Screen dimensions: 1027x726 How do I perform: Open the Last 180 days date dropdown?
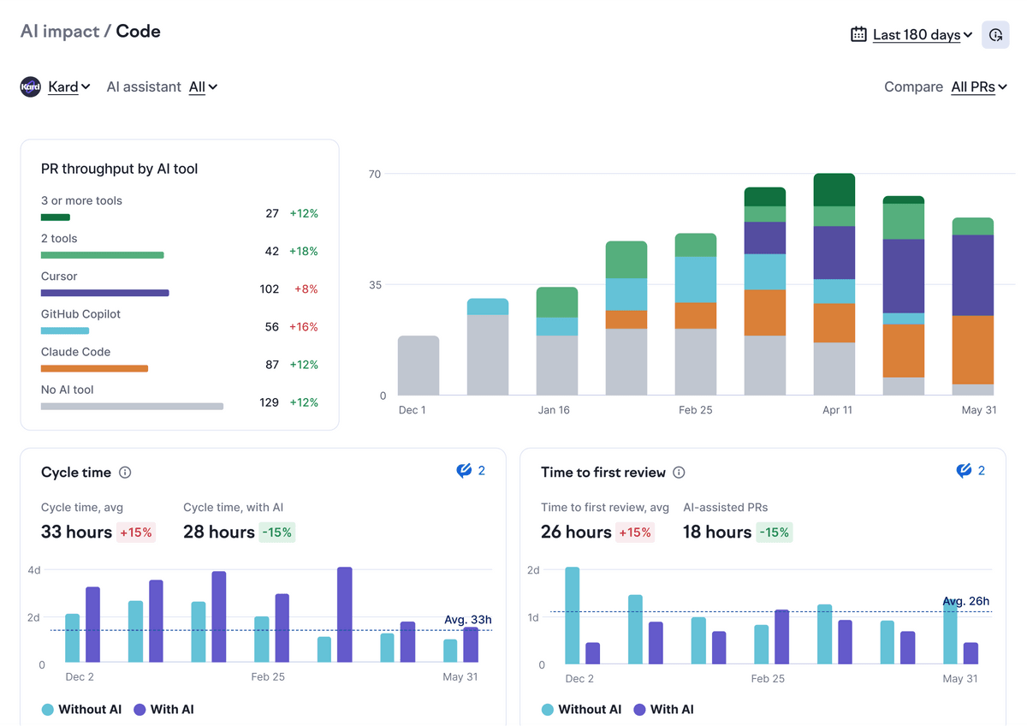coord(922,35)
